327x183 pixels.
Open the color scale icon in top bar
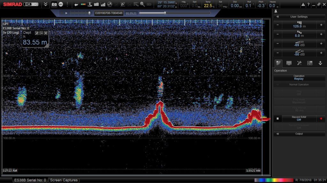coord(83,4)
